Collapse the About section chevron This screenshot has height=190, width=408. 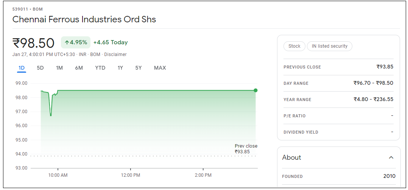(391, 157)
